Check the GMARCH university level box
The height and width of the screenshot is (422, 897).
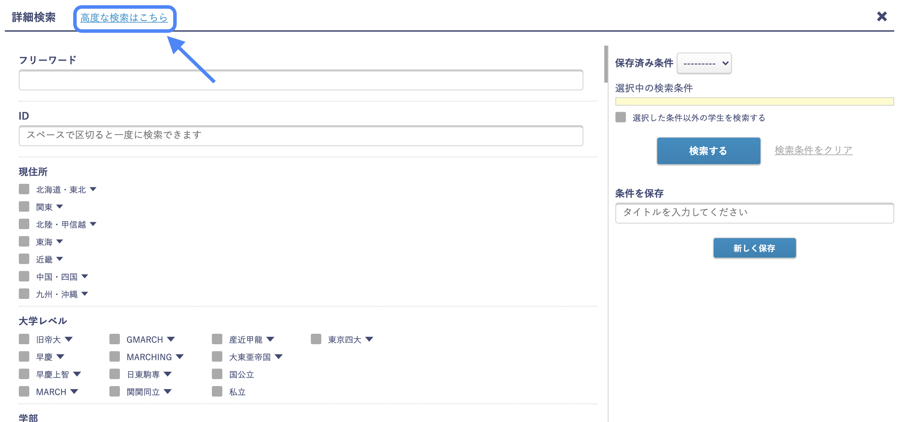[114, 339]
